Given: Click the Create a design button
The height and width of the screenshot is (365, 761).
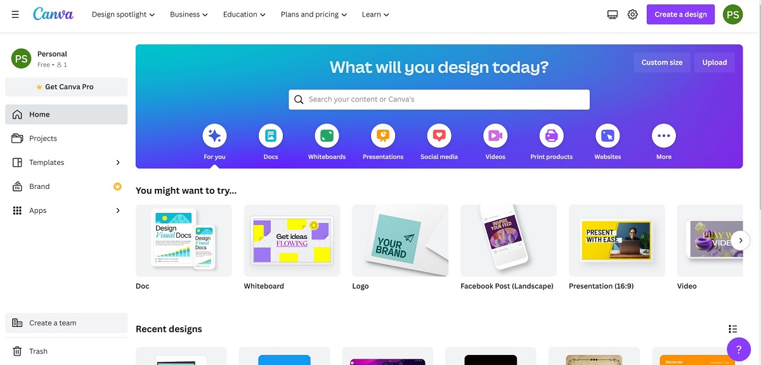Looking at the screenshot, I should click(680, 15).
